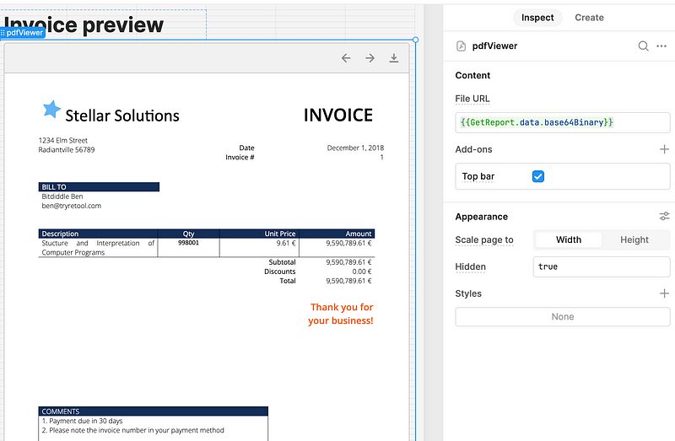Uncheck the Top bar checkbox

click(x=538, y=176)
